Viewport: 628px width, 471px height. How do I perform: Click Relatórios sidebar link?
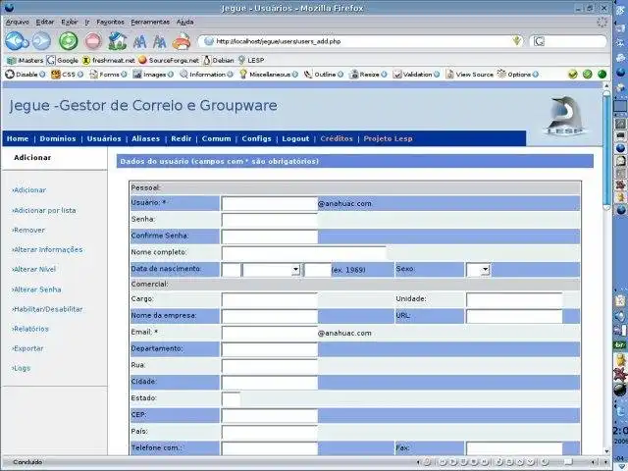point(30,329)
